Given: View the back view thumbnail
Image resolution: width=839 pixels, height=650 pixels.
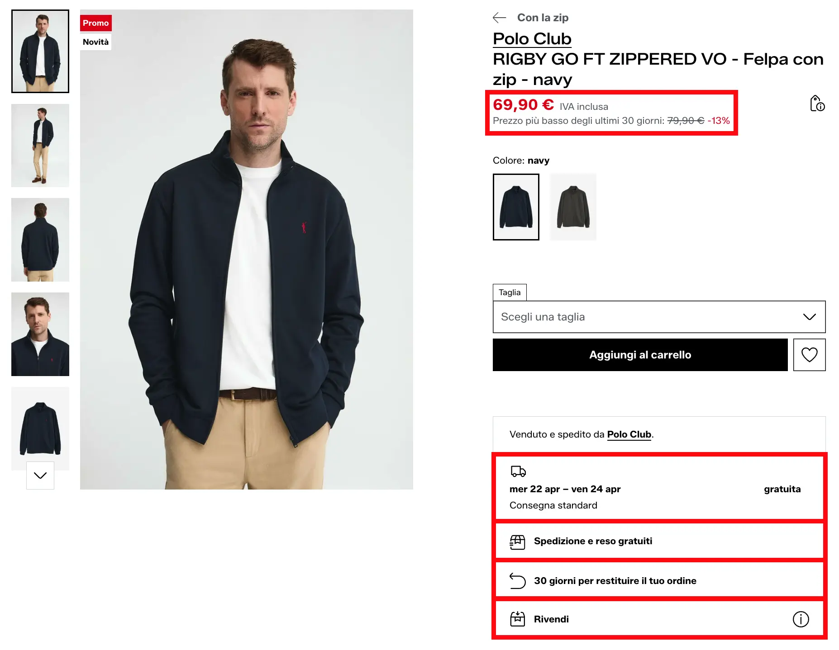Looking at the screenshot, I should (40, 240).
